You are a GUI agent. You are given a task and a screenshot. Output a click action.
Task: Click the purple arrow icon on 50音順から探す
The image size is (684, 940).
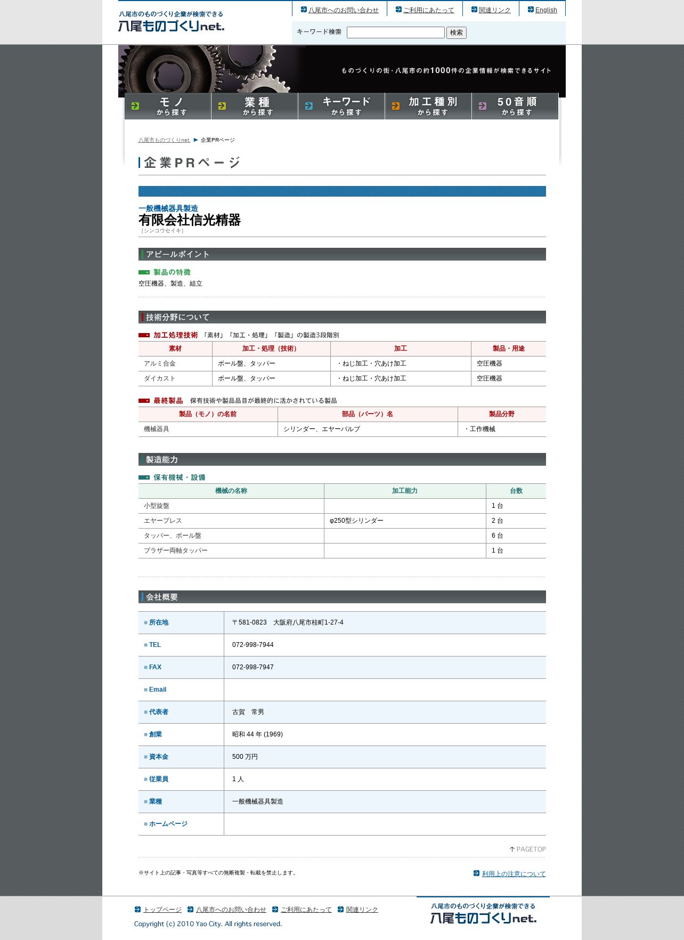[483, 106]
